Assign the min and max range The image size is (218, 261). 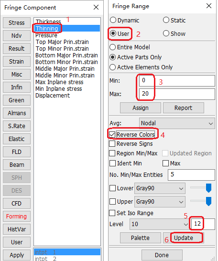coord(141,108)
